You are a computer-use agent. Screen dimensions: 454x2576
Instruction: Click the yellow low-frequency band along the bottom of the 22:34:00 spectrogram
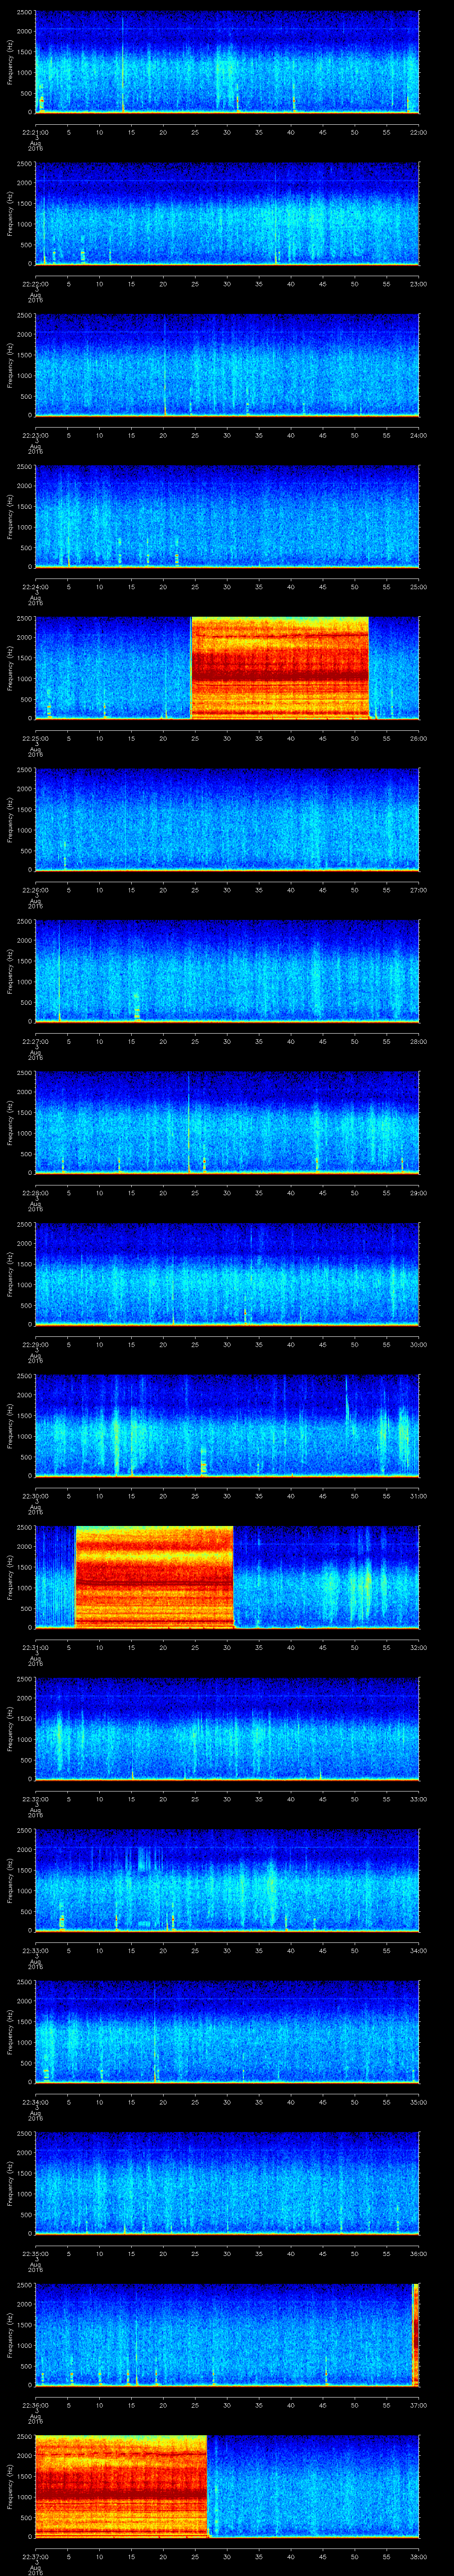227,2080
